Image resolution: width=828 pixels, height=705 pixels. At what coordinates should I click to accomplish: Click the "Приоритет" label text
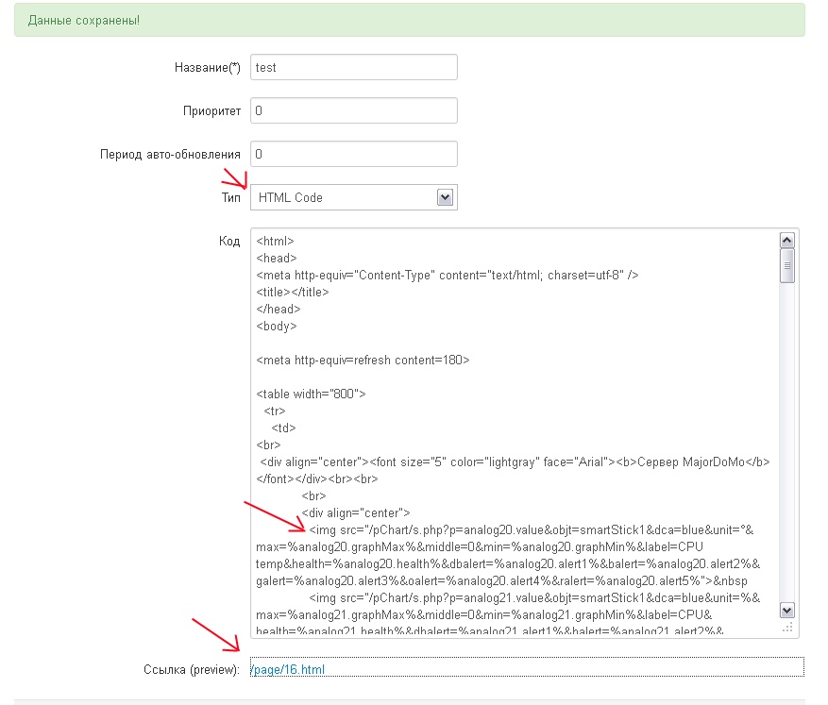coord(211,110)
